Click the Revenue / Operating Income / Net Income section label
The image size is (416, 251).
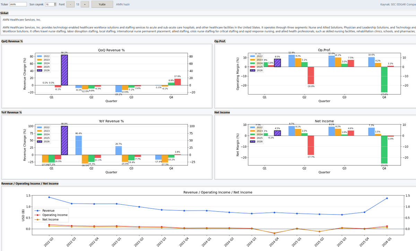[30, 183]
